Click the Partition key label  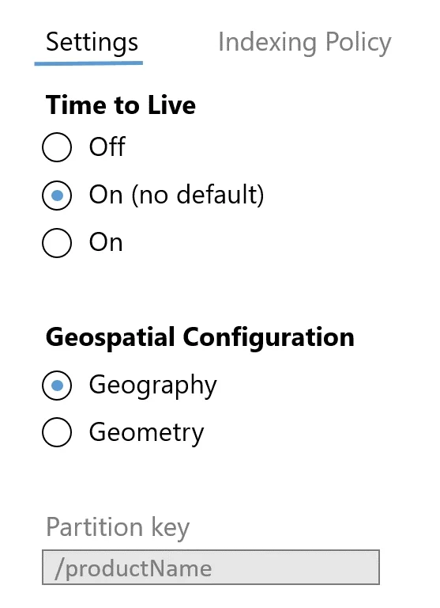pyautogui.click(x=118, y=527)
